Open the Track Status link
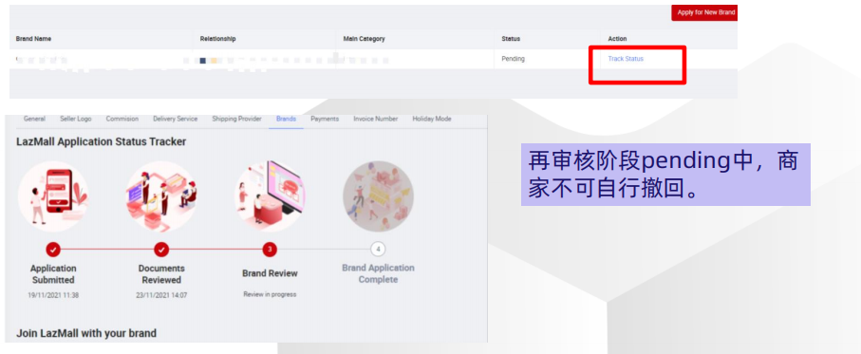The height and width of the screenshot is (354, 861). (626, 59)
